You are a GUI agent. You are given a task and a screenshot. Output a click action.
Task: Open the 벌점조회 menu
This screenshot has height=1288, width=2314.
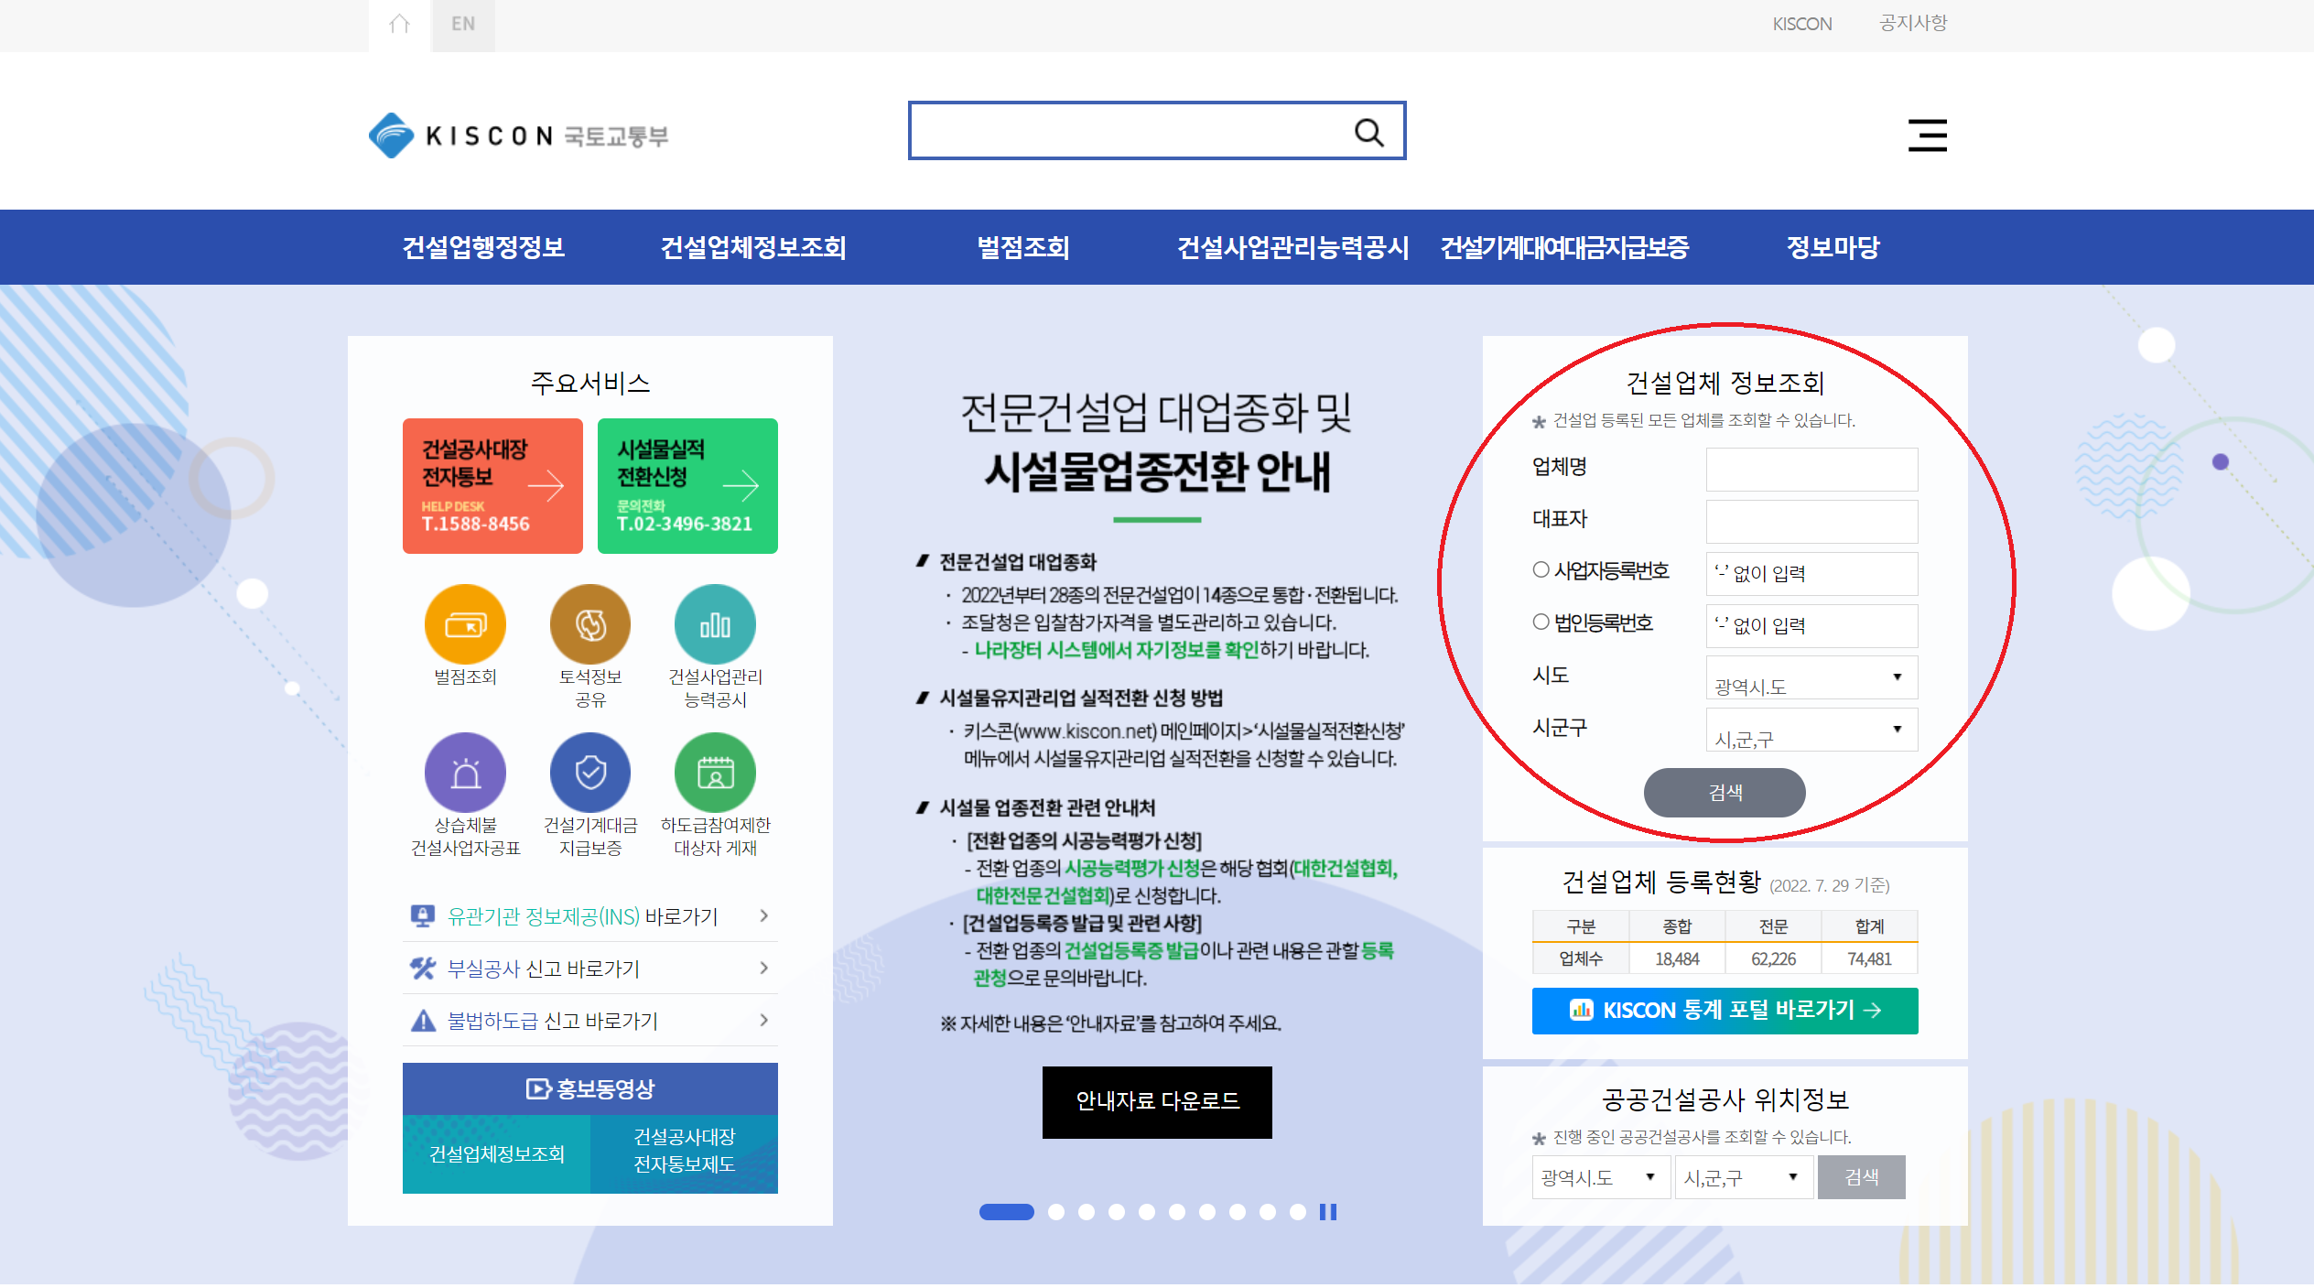1023,247
